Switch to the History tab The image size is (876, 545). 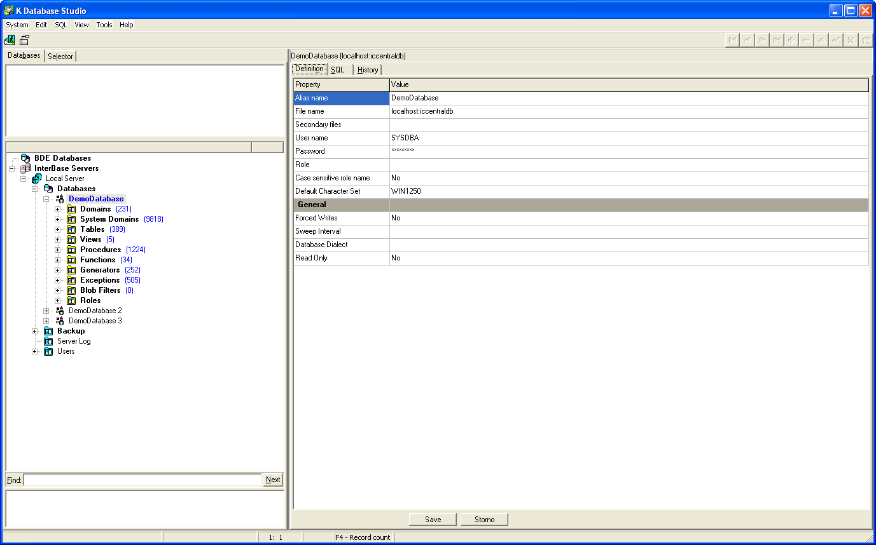click(368, 70)
